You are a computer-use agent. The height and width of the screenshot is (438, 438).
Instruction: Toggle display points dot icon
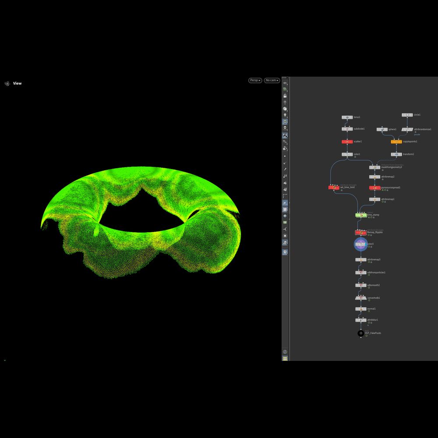285,156
